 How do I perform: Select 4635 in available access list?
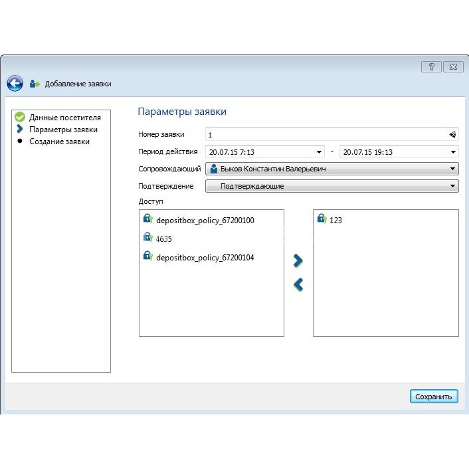coord(163,239)
